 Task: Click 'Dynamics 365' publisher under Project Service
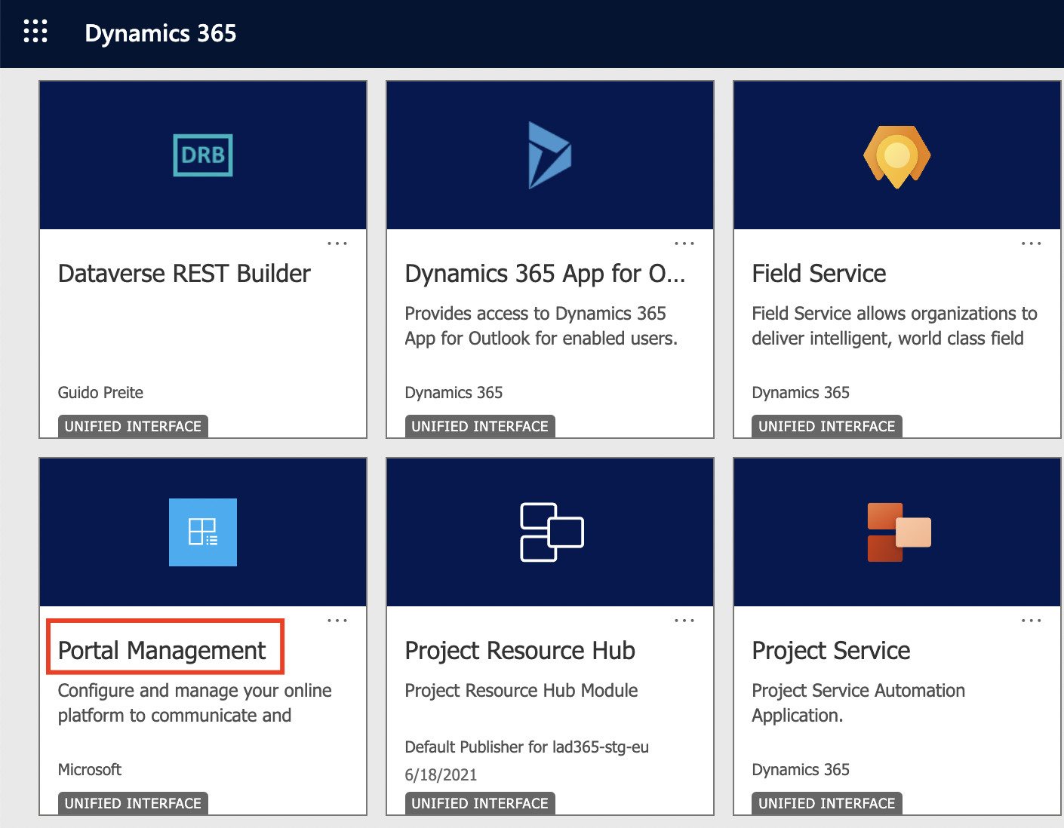point(801,770)
